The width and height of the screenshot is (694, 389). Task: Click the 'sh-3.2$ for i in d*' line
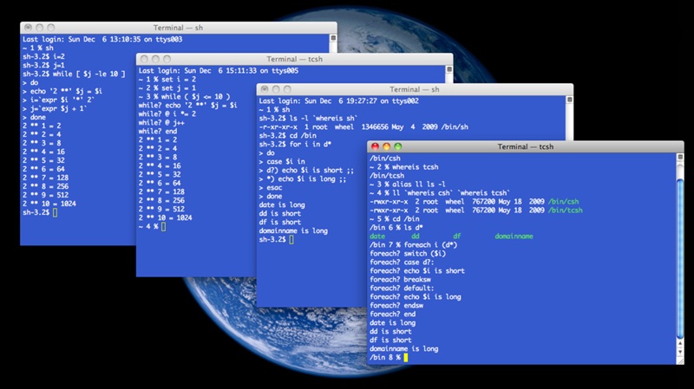pos(295,144)
